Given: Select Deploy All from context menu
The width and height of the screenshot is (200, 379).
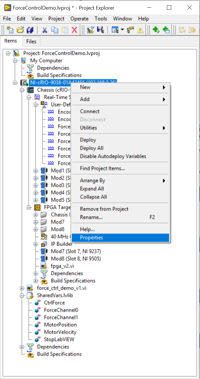Looking at the screenshot, I should pyautogui.click(x=121, y=148).
